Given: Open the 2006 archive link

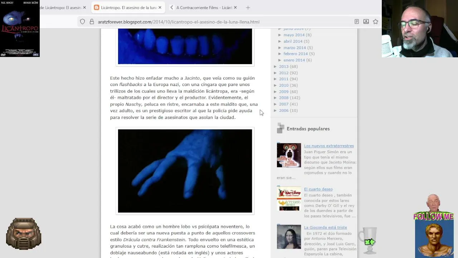Looking at the screenshot, I should coord(284,110).
